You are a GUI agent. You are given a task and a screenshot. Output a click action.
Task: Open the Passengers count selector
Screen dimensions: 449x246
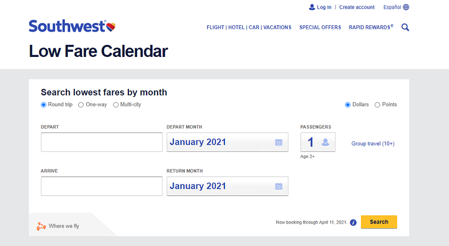coord(318,142)
